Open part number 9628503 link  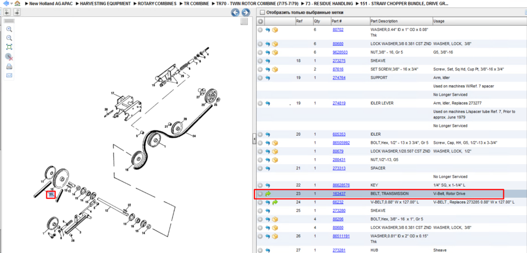pyautogui.click(x=340, y=53)
